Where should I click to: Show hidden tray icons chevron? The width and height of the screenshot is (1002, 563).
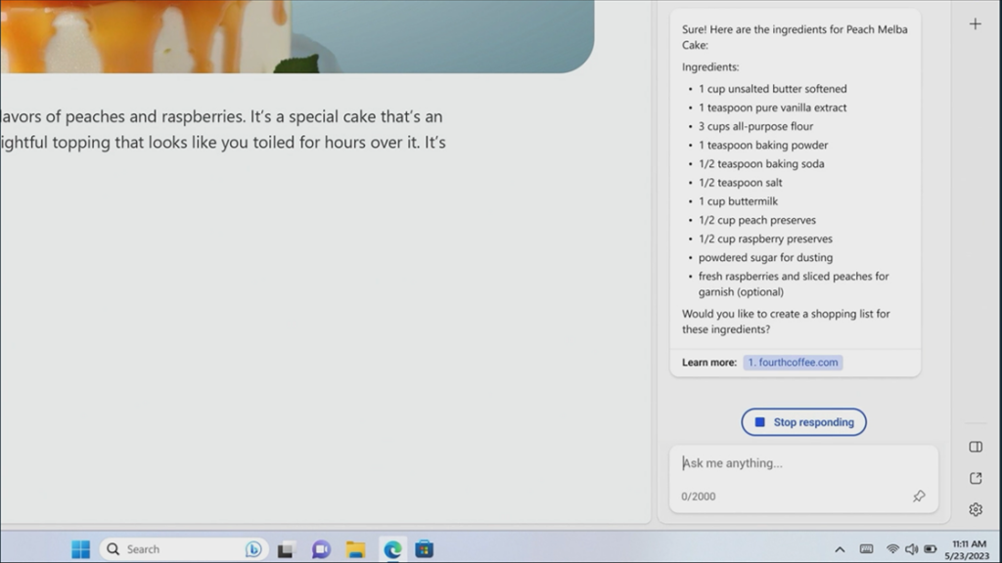840,549
